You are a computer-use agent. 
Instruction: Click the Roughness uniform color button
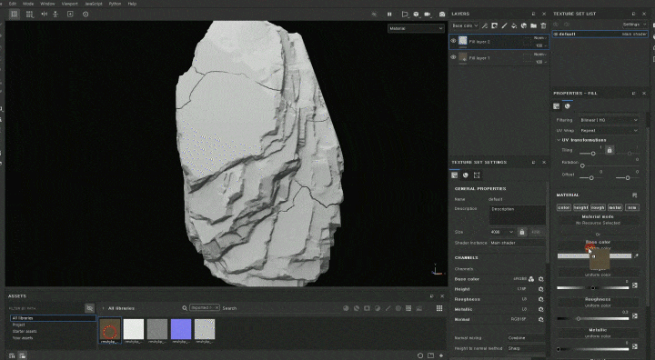click(598, 303)
